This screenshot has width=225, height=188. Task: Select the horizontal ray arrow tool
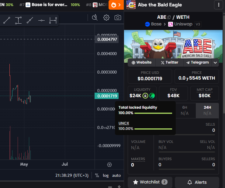pyautogui.click(x=53, y=20)
